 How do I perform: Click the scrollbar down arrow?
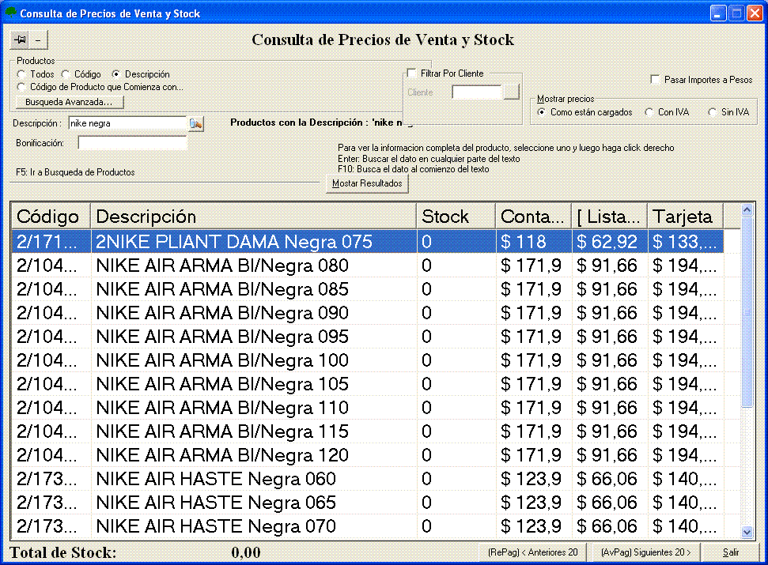tap(747, 533)
